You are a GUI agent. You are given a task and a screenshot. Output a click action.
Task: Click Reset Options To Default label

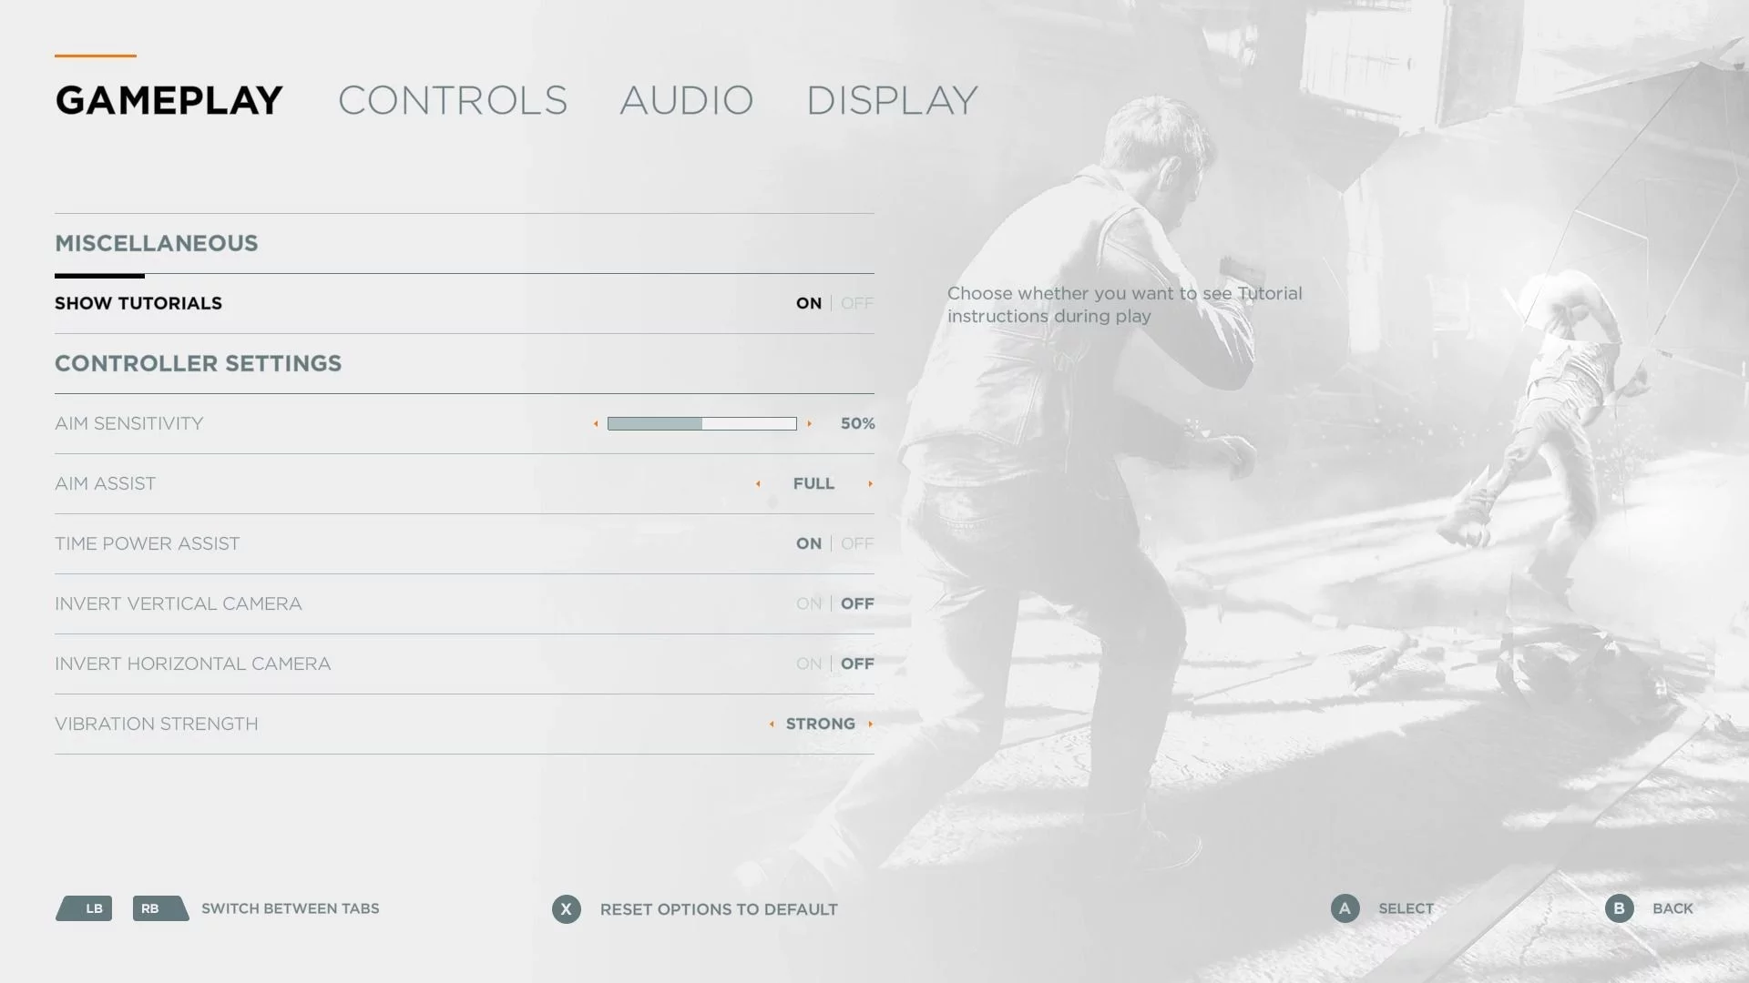coord(719,909)
